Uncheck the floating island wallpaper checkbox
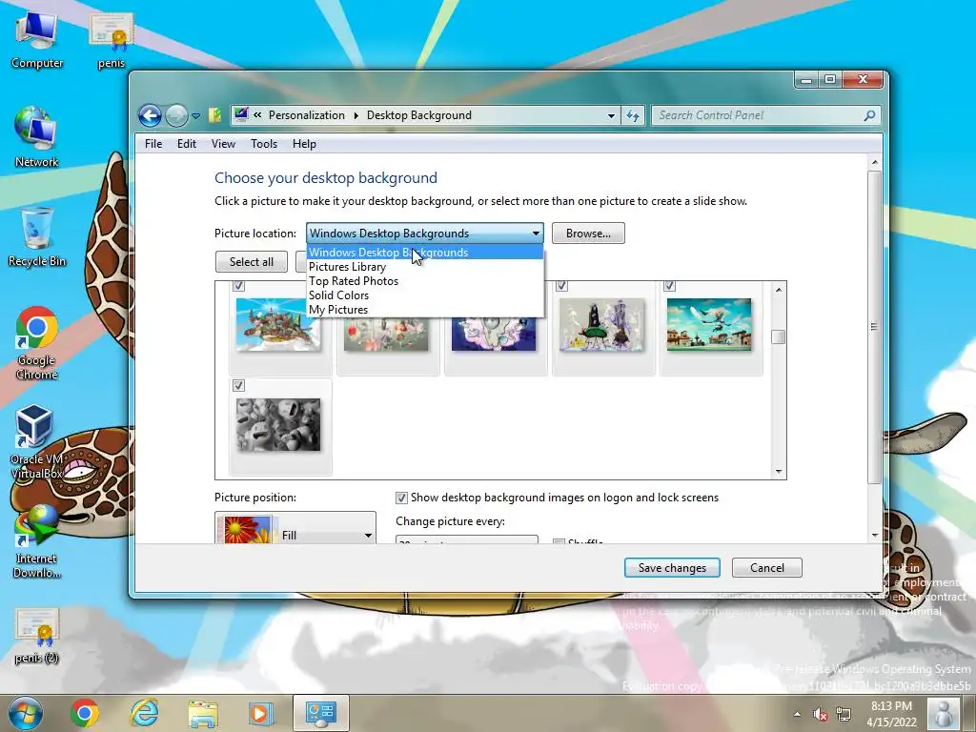Viewport: 976px width, 732px height. pos(238,286)
